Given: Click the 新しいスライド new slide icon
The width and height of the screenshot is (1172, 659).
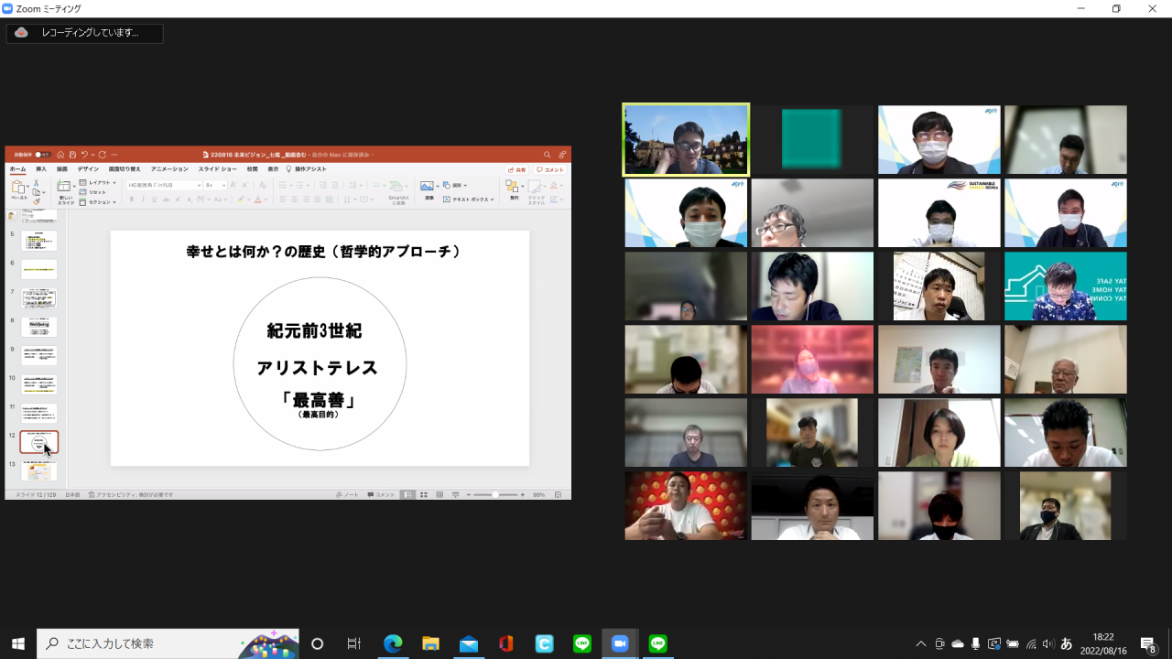Looking at the screenshot, I should pos(63,186).
